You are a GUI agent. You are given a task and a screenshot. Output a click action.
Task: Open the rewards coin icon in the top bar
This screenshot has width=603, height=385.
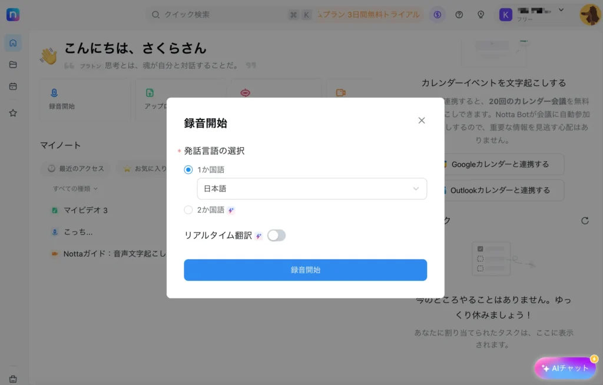point(437,14)
